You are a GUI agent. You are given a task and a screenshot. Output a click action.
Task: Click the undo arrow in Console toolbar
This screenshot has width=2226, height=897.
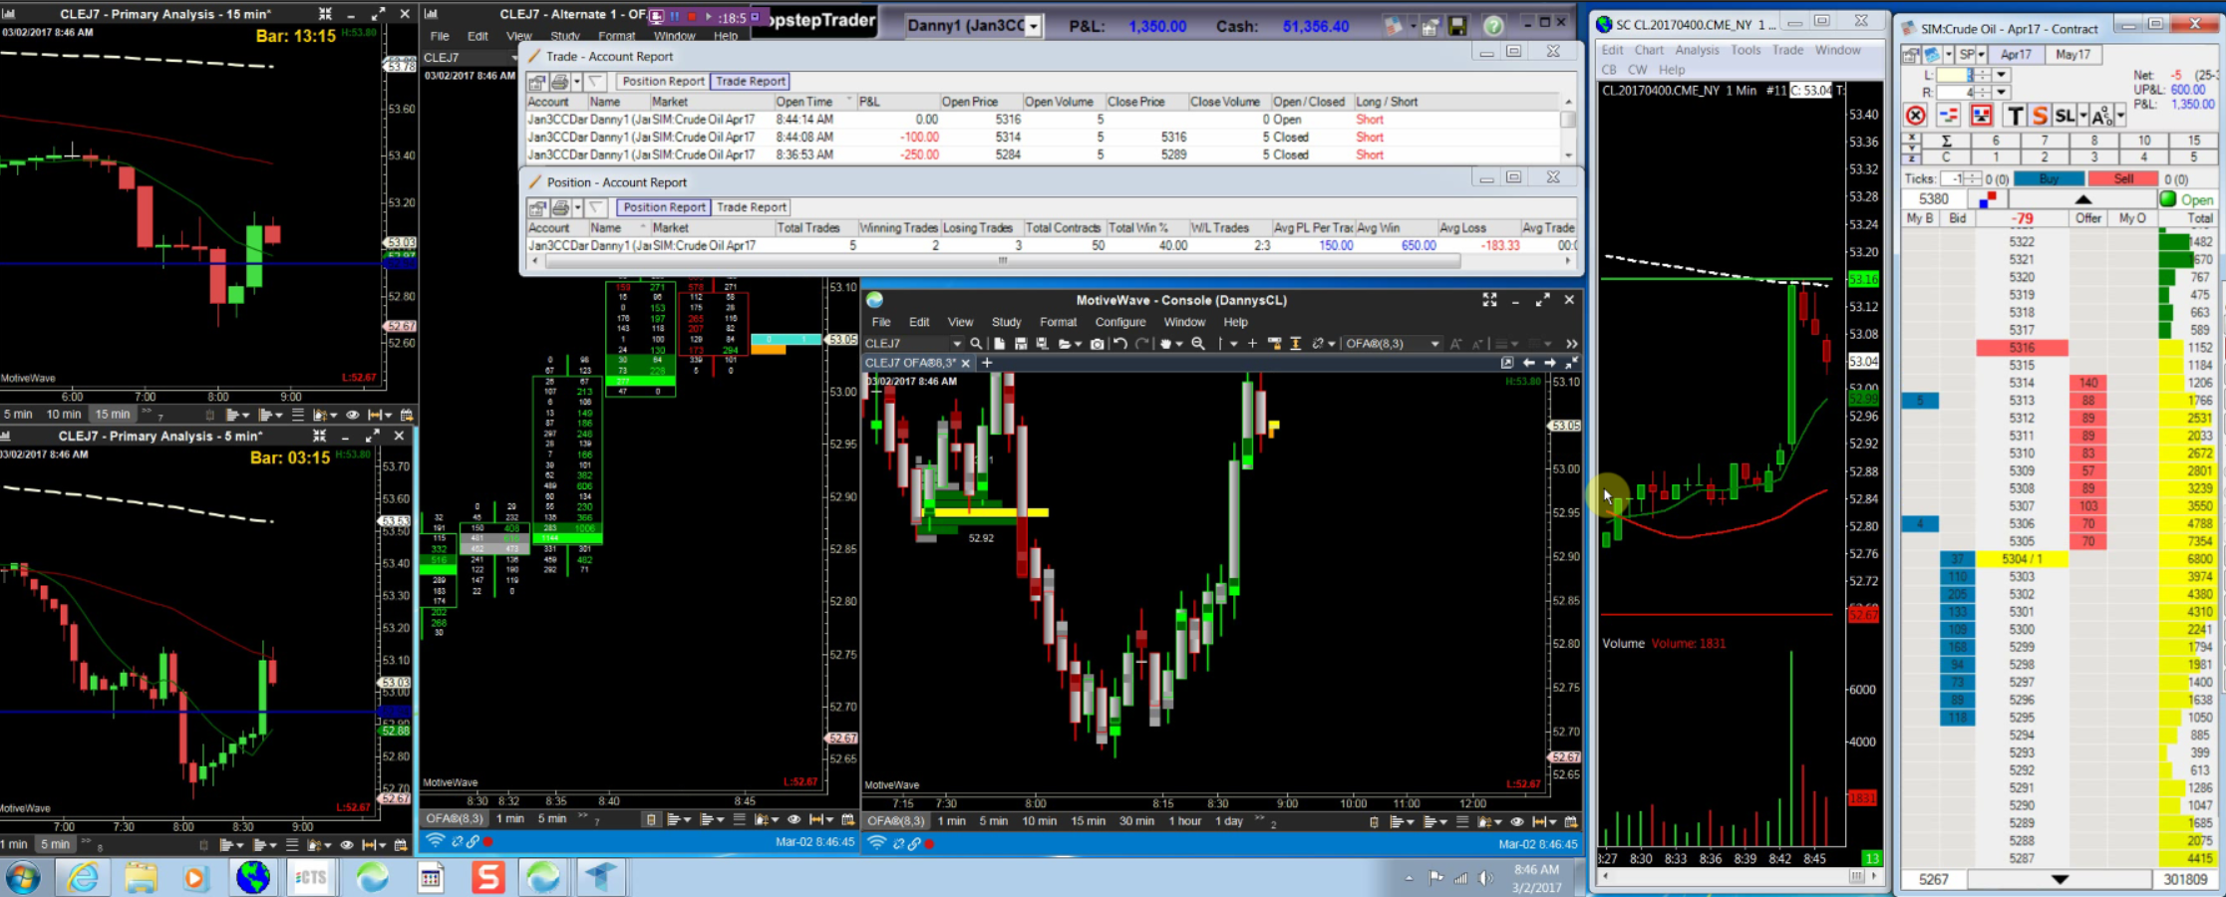click(x=1120, y=344)
